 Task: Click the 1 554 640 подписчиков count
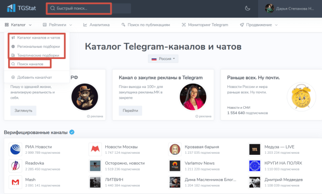[x=247, y=113]
